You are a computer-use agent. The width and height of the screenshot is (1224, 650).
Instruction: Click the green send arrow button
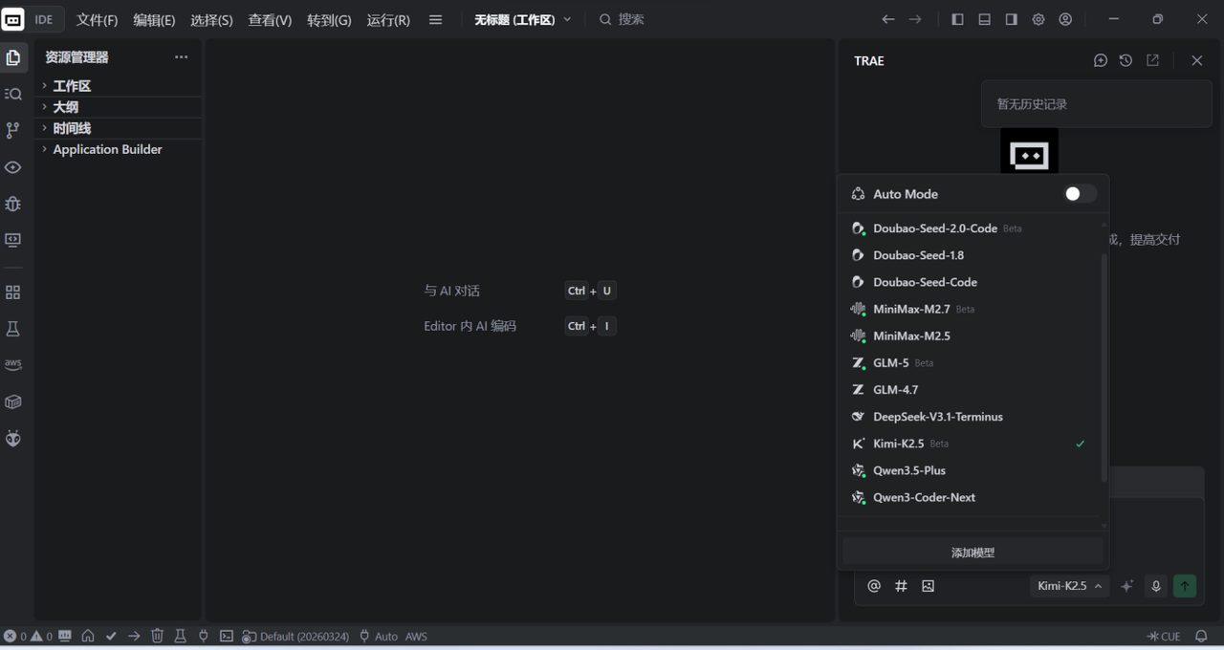pos(1185,586)
